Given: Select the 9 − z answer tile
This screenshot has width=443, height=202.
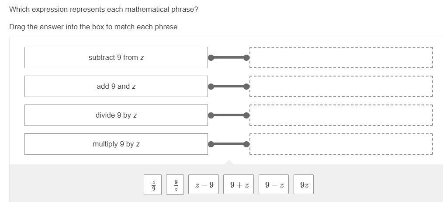Looking at the screenshot, I should (x=274, y=185).
